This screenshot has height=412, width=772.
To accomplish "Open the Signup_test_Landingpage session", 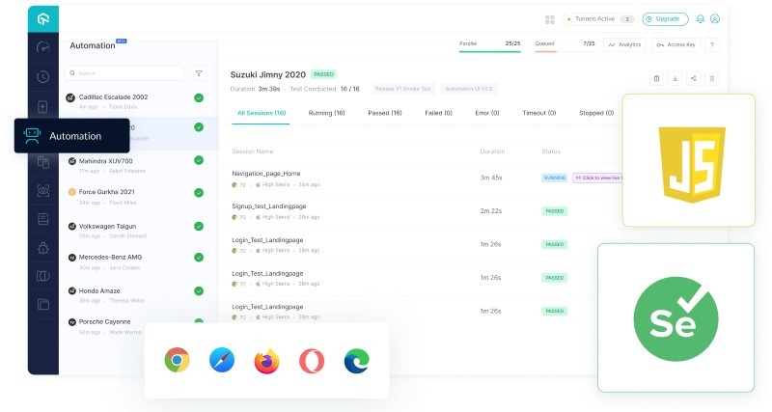I will 269,206.
